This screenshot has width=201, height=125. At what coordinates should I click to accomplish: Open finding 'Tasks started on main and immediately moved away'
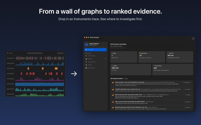tap(152, 84)
